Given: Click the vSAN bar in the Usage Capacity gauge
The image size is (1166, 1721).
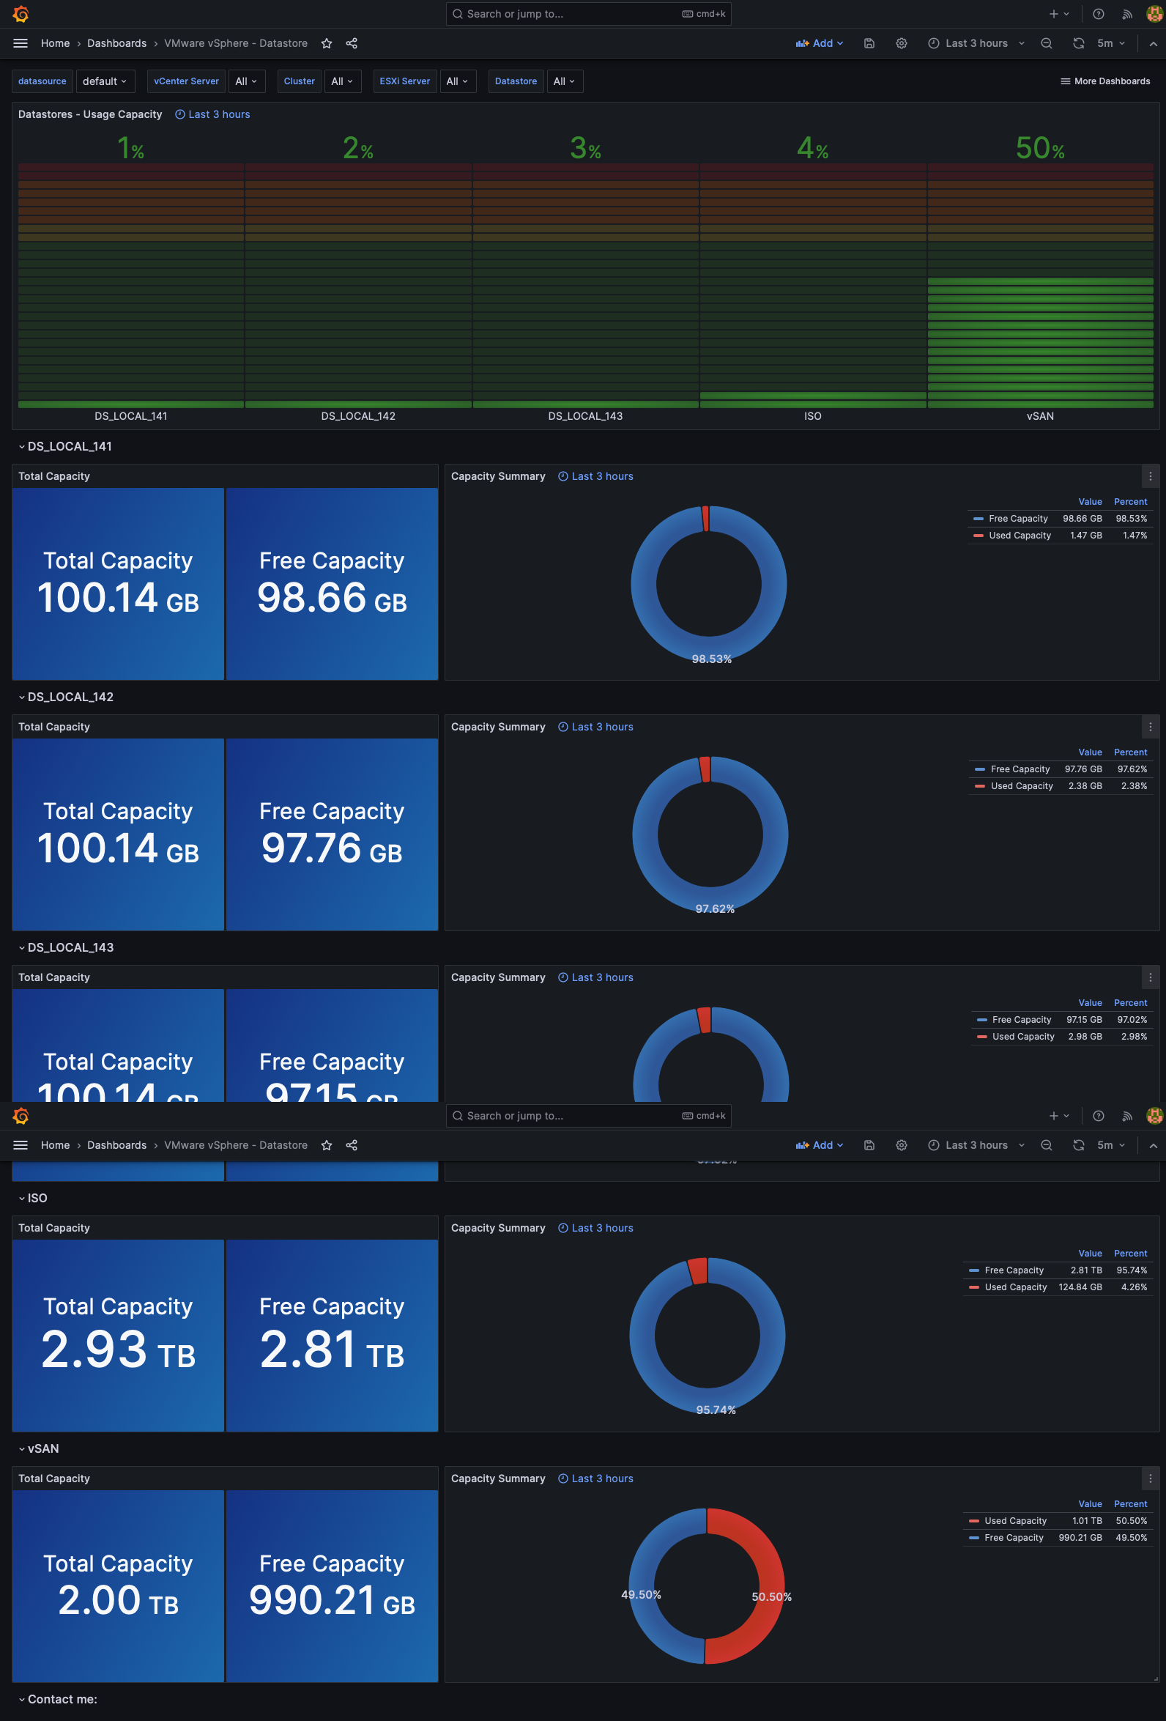Looking at the screenshot, I should tap(1040, 285).
